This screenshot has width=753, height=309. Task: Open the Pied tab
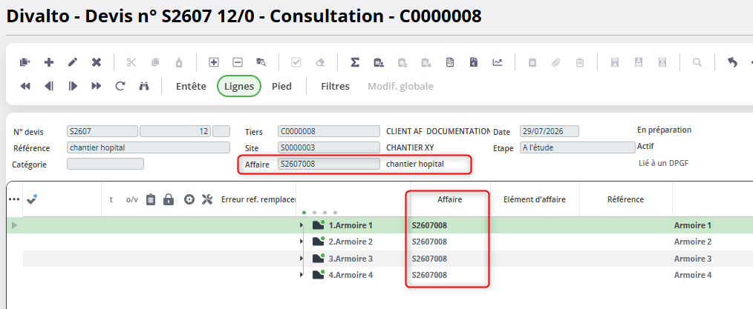coord(281,86)
